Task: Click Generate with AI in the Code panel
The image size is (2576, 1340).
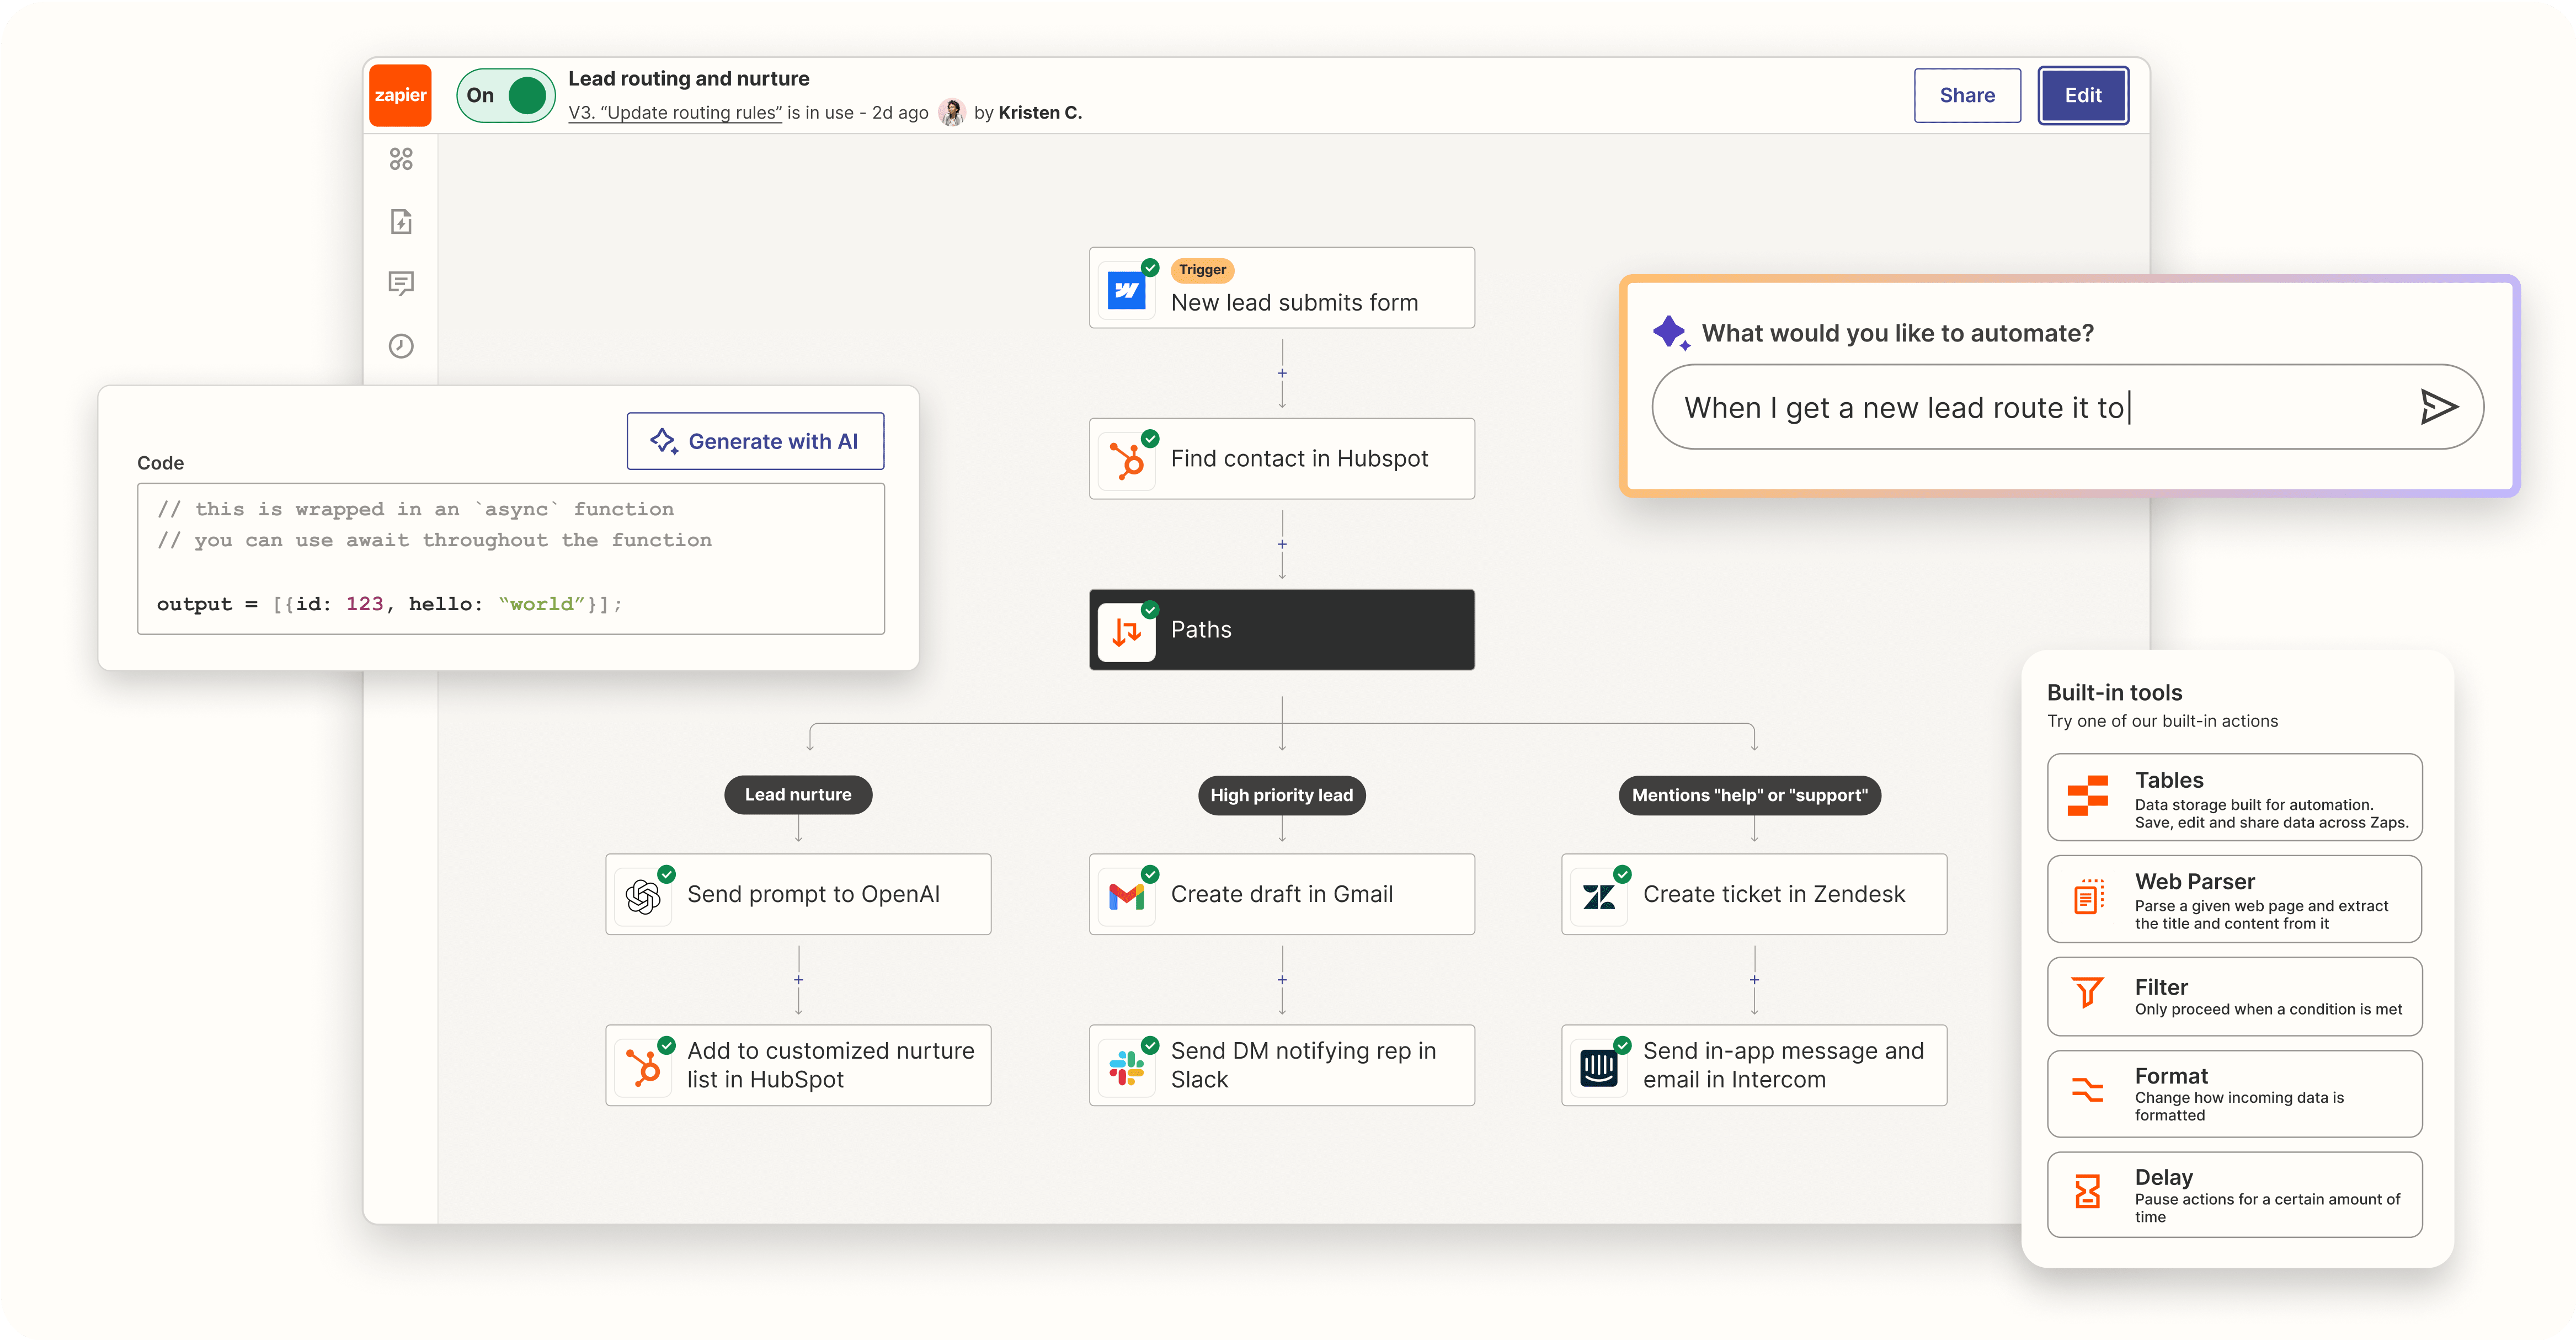Action: tap(756, 441)
